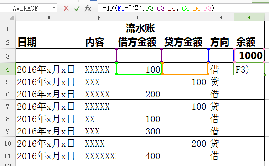
Task: Click cell C4 with value 100
Action: [x=139, y=69]
